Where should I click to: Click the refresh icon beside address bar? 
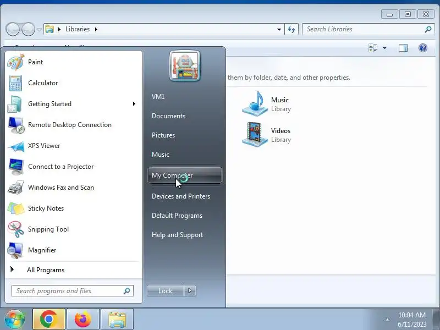(x=291, y=29)
